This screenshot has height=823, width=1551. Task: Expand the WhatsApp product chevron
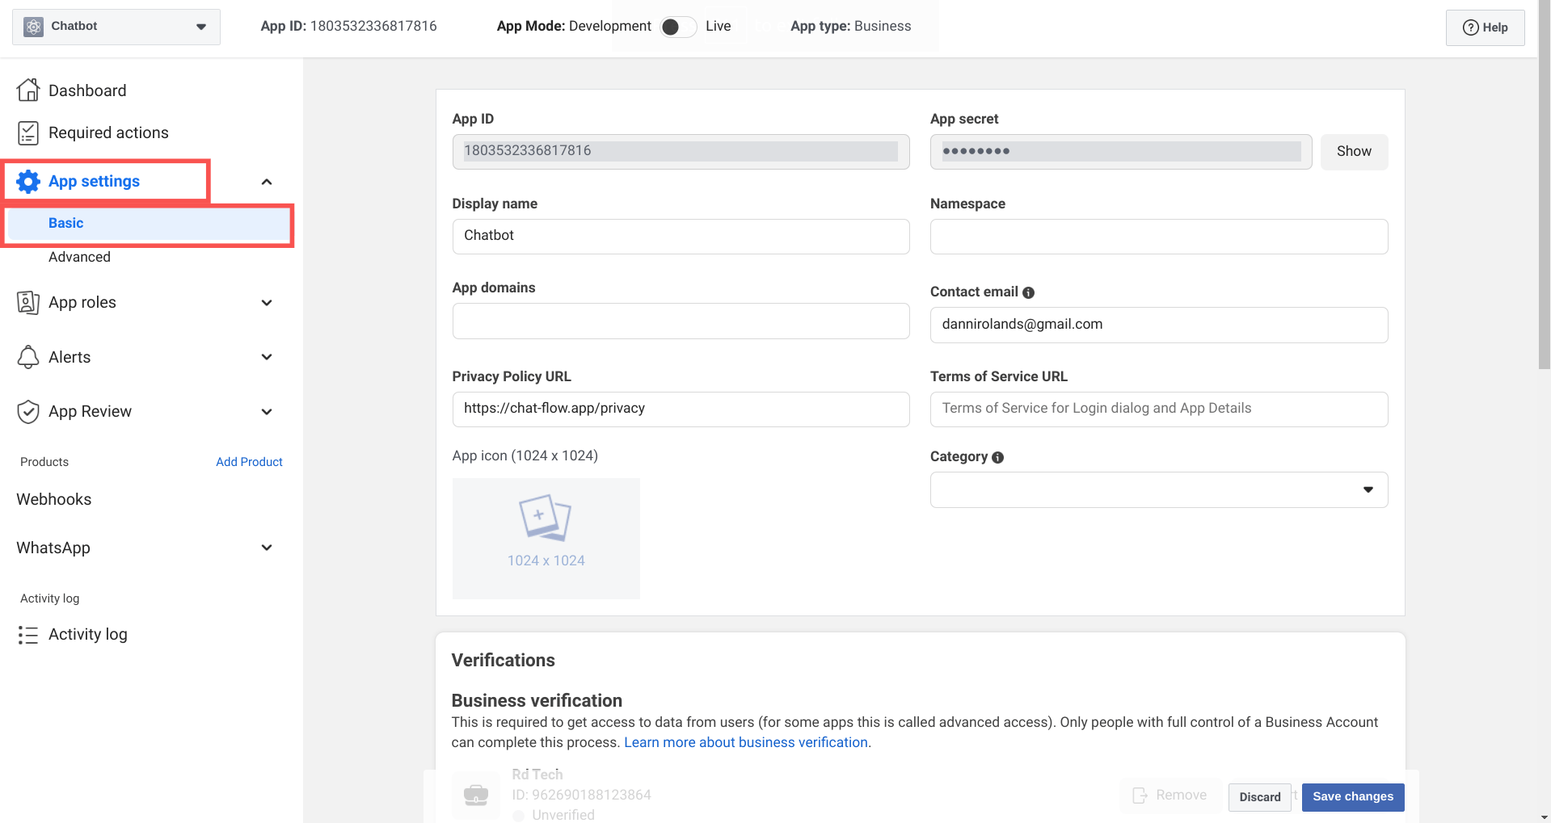tap(267, 548)
